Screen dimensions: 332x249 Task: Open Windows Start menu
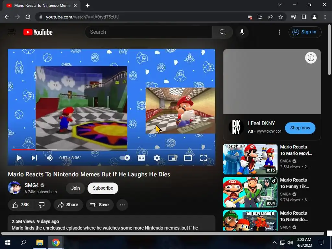click(x=8, y=243)
